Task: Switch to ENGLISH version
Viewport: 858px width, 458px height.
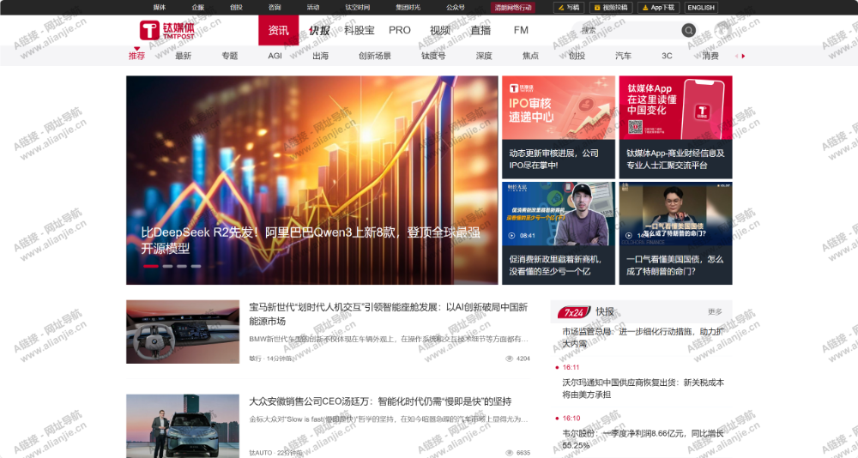Action: tap(701, 8)
